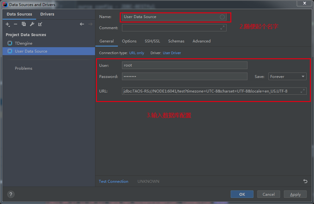Switch to the Drivers tab

click(47, 14)
